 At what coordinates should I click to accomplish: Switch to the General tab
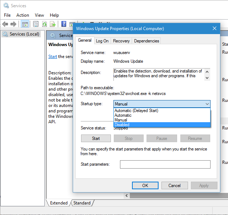(x=85, y=40)
